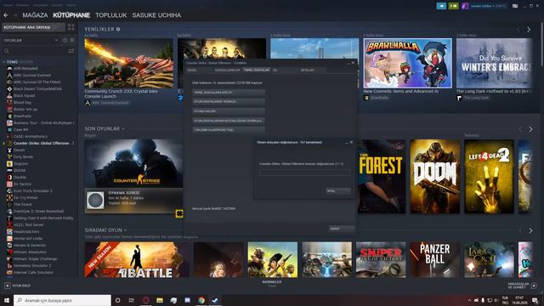
Task: Open Lara Croft game cover
Action: pyautogui.click(x=489, y=260)
